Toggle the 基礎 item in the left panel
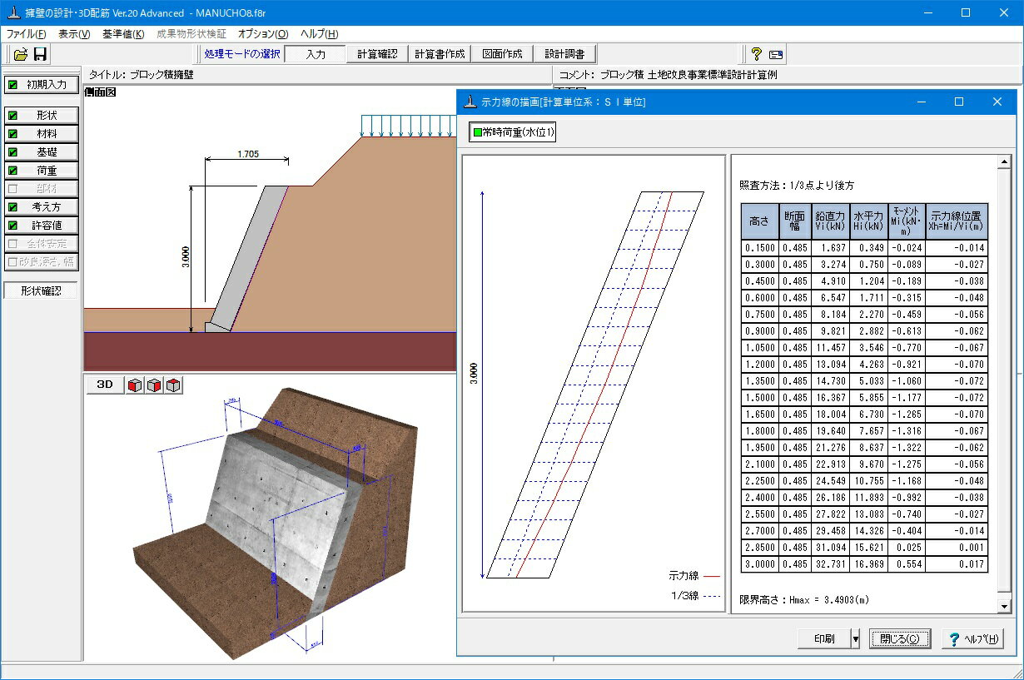1024x680 pixels. pos(42,152)
